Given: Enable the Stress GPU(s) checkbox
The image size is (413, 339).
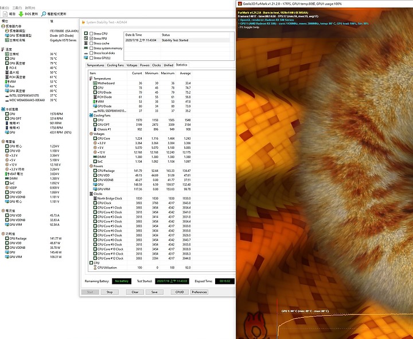Looking at the screenshot, I should coord(91,58).
